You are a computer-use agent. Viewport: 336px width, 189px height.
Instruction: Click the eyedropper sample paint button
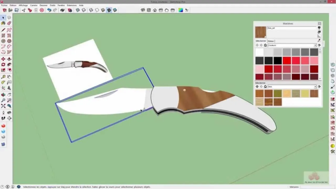pyautogui.click(x=319, y=40)
